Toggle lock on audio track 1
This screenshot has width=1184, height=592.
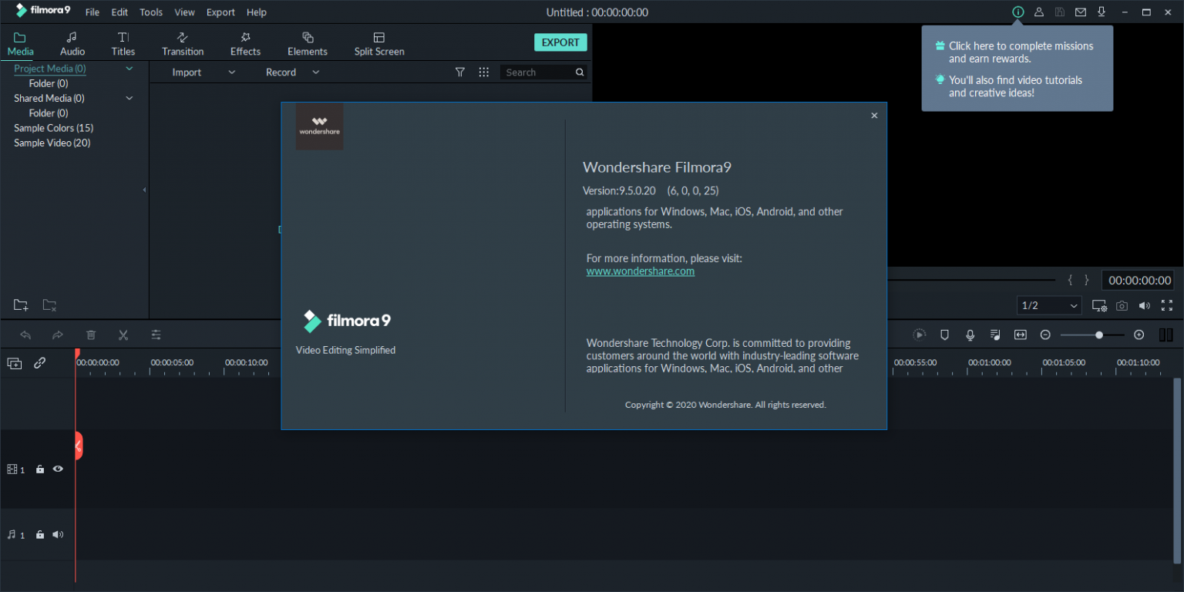pos(40,535)
